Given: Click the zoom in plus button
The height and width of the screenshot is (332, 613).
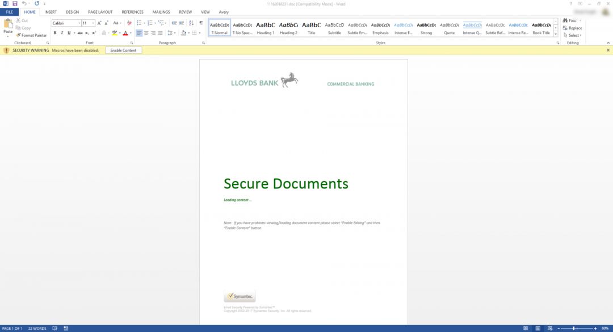Looking at the screenshot, I should pos(595,329).
